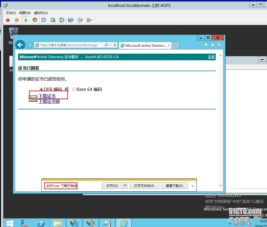267x227 pixels.
Task: Click the Windows Start button
Action: pyautogui.click(x=10, y=223)
